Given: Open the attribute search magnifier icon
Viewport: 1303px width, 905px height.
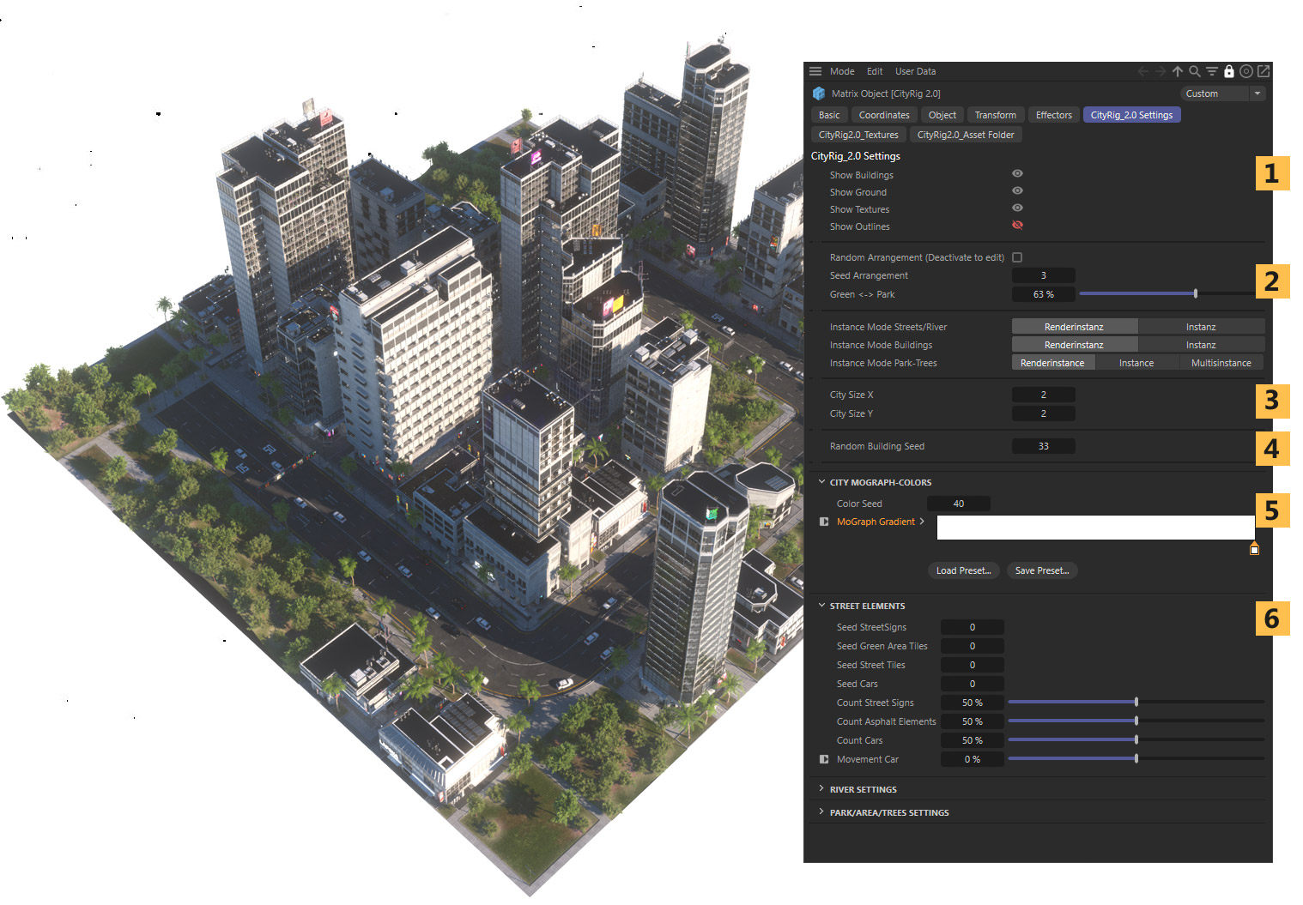Looking at the screenshot, I should coord(1195,71).
